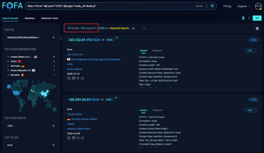Screen dimensions: 264x153
Task: Click into the search query input field
Action: (x=109, y=6)
